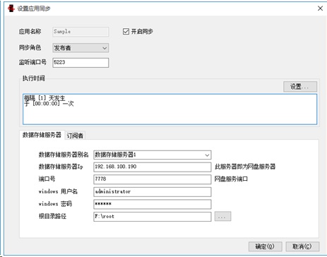Click the 监听端口号 field showing 5223
This screenshot has height=257, width=327.
click(81, 63)
